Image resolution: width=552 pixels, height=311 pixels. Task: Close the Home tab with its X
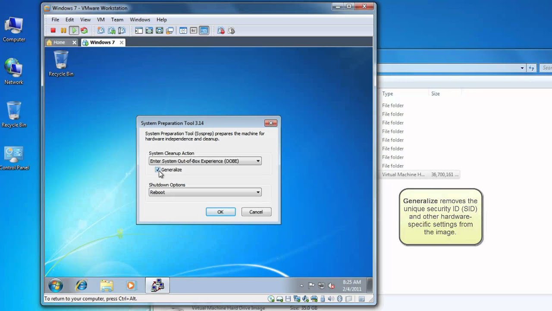tap(74, 42)
